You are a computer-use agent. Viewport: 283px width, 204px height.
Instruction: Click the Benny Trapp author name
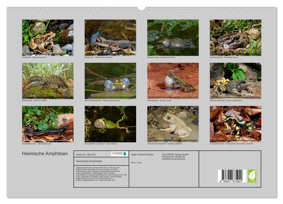click(136, 162)
